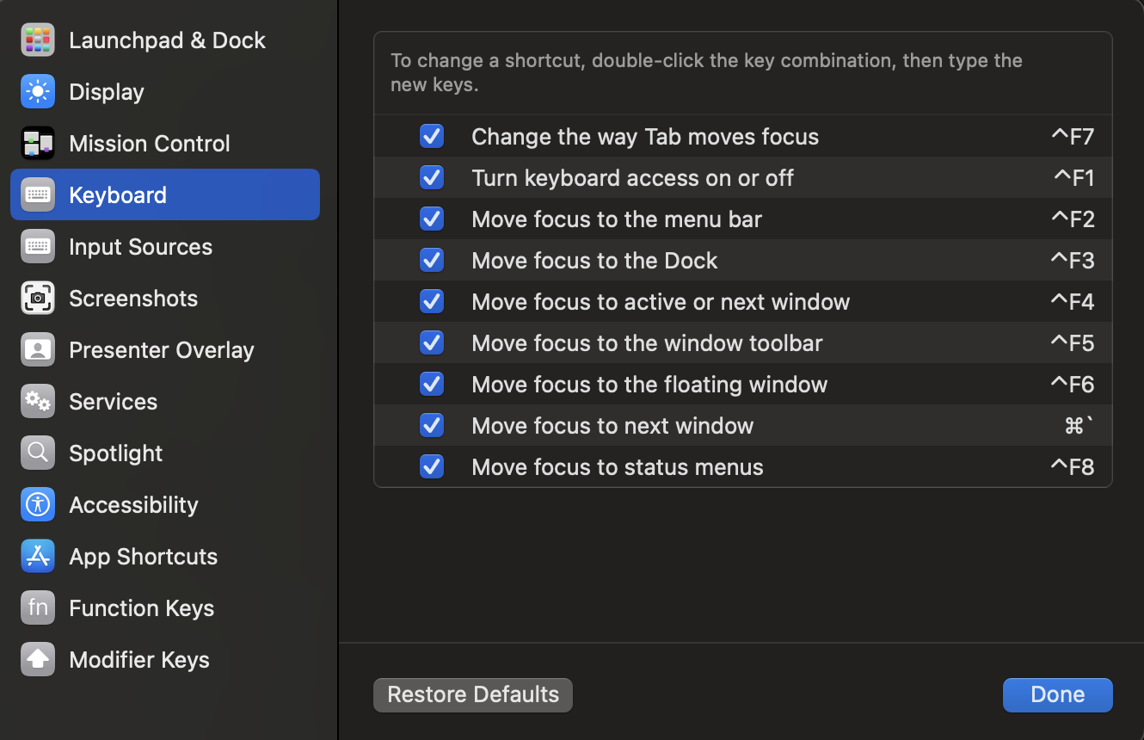1144x740 pixels.
Task: Uncheck Move focus to status menus
Action: coord(432,467)
